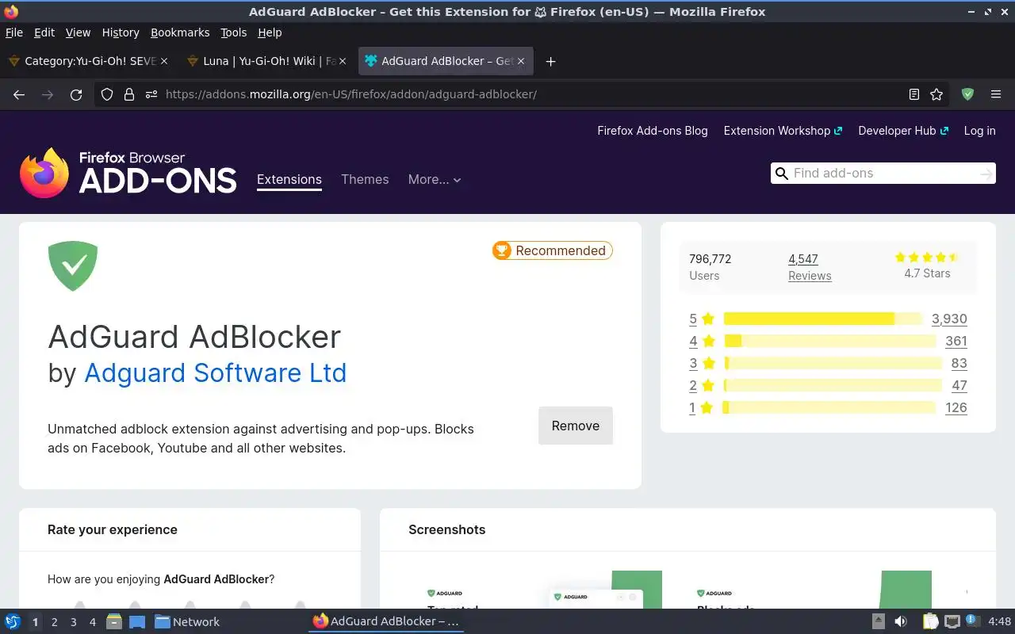This screenshot has width=1015, height=634.
Task: Click the Find add-ons search field
Action: click(883, 174)
